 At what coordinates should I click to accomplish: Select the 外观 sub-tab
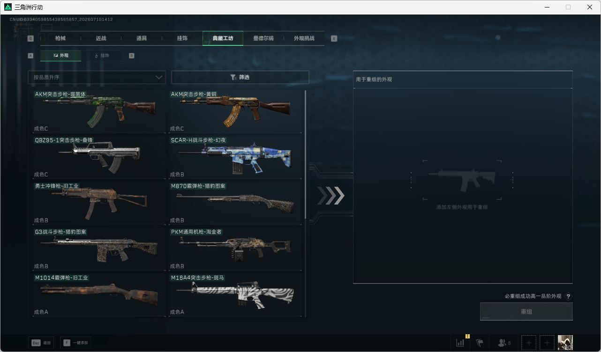(x=60, y=56)
